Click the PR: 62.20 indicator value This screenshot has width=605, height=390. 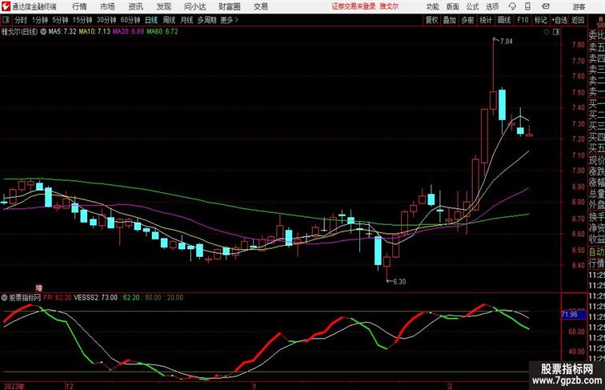58,298
